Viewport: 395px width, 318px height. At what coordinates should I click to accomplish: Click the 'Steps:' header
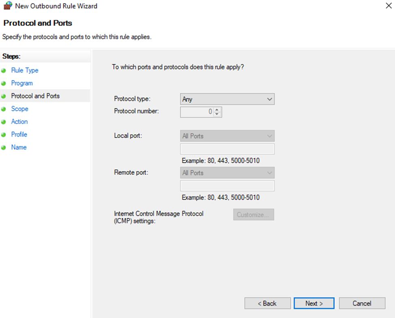11,56
